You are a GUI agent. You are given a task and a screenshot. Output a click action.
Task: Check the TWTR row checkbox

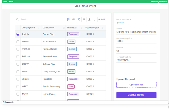coord(18,94)
